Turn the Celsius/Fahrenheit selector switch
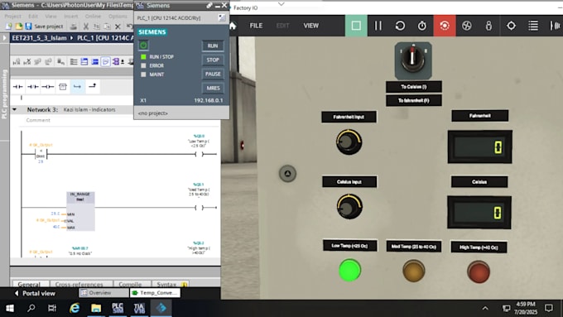 pyautogui.click(x=413, y=60)
